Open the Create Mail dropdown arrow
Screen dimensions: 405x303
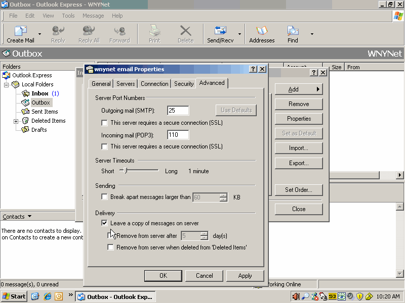(39, 34)
